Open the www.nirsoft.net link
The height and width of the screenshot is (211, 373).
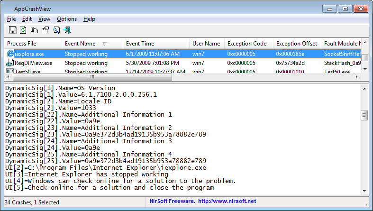tap(227, 201)
